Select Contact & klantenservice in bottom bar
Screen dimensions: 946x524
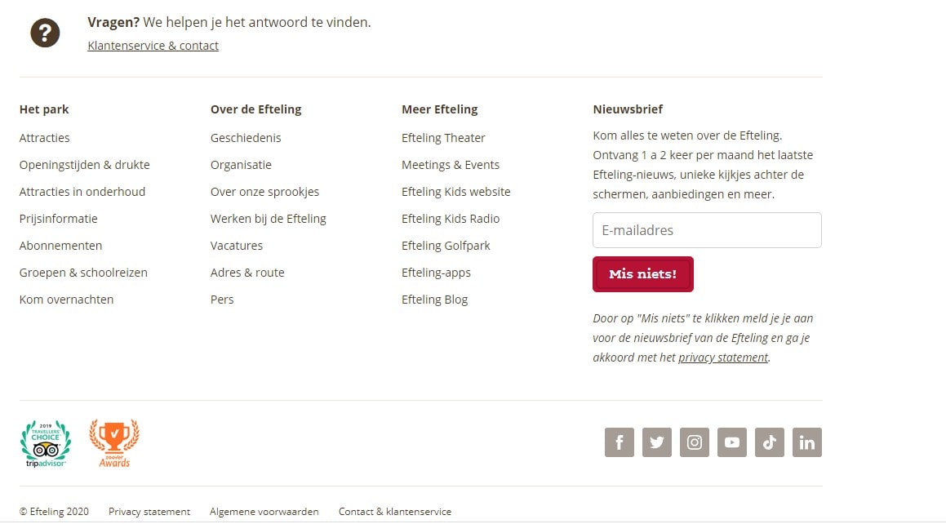pyautogui.click(x=394, y=511)
